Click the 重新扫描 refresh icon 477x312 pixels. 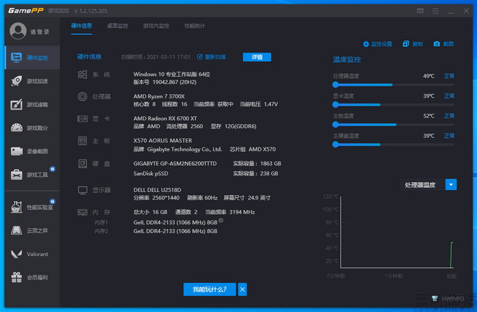click(200, 57)
